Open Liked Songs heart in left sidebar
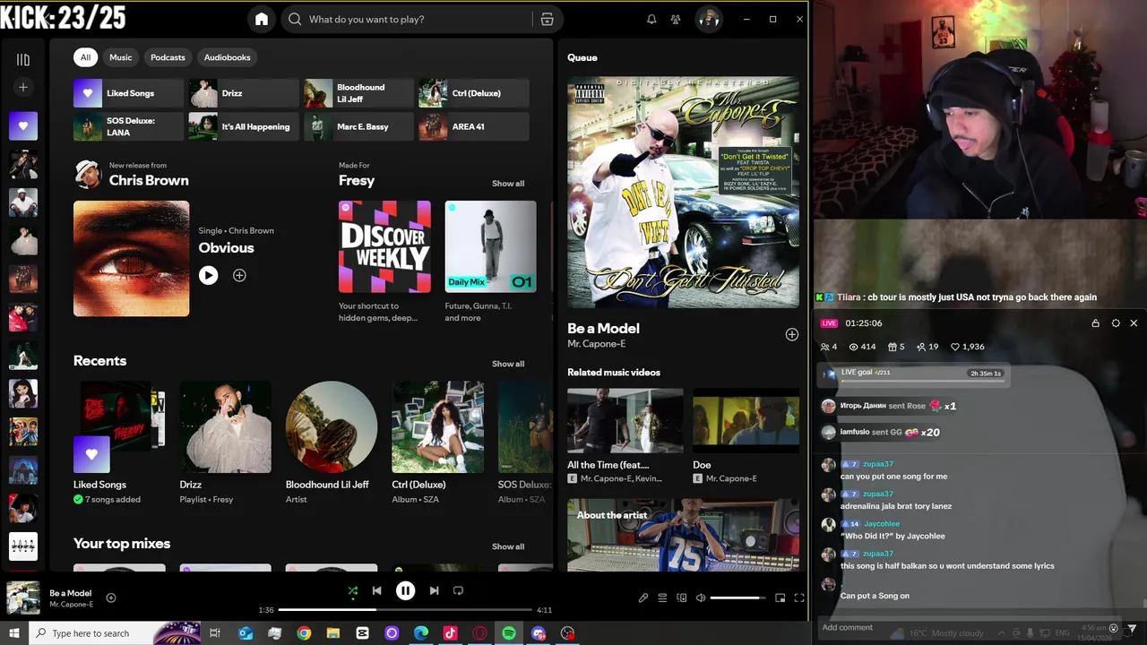The height and width of the screenshot is (645, 1147). tap(23, 126)
